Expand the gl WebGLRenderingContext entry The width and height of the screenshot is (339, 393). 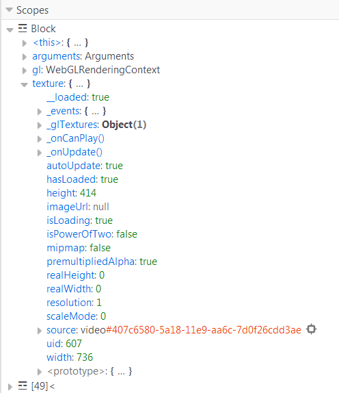25,71
